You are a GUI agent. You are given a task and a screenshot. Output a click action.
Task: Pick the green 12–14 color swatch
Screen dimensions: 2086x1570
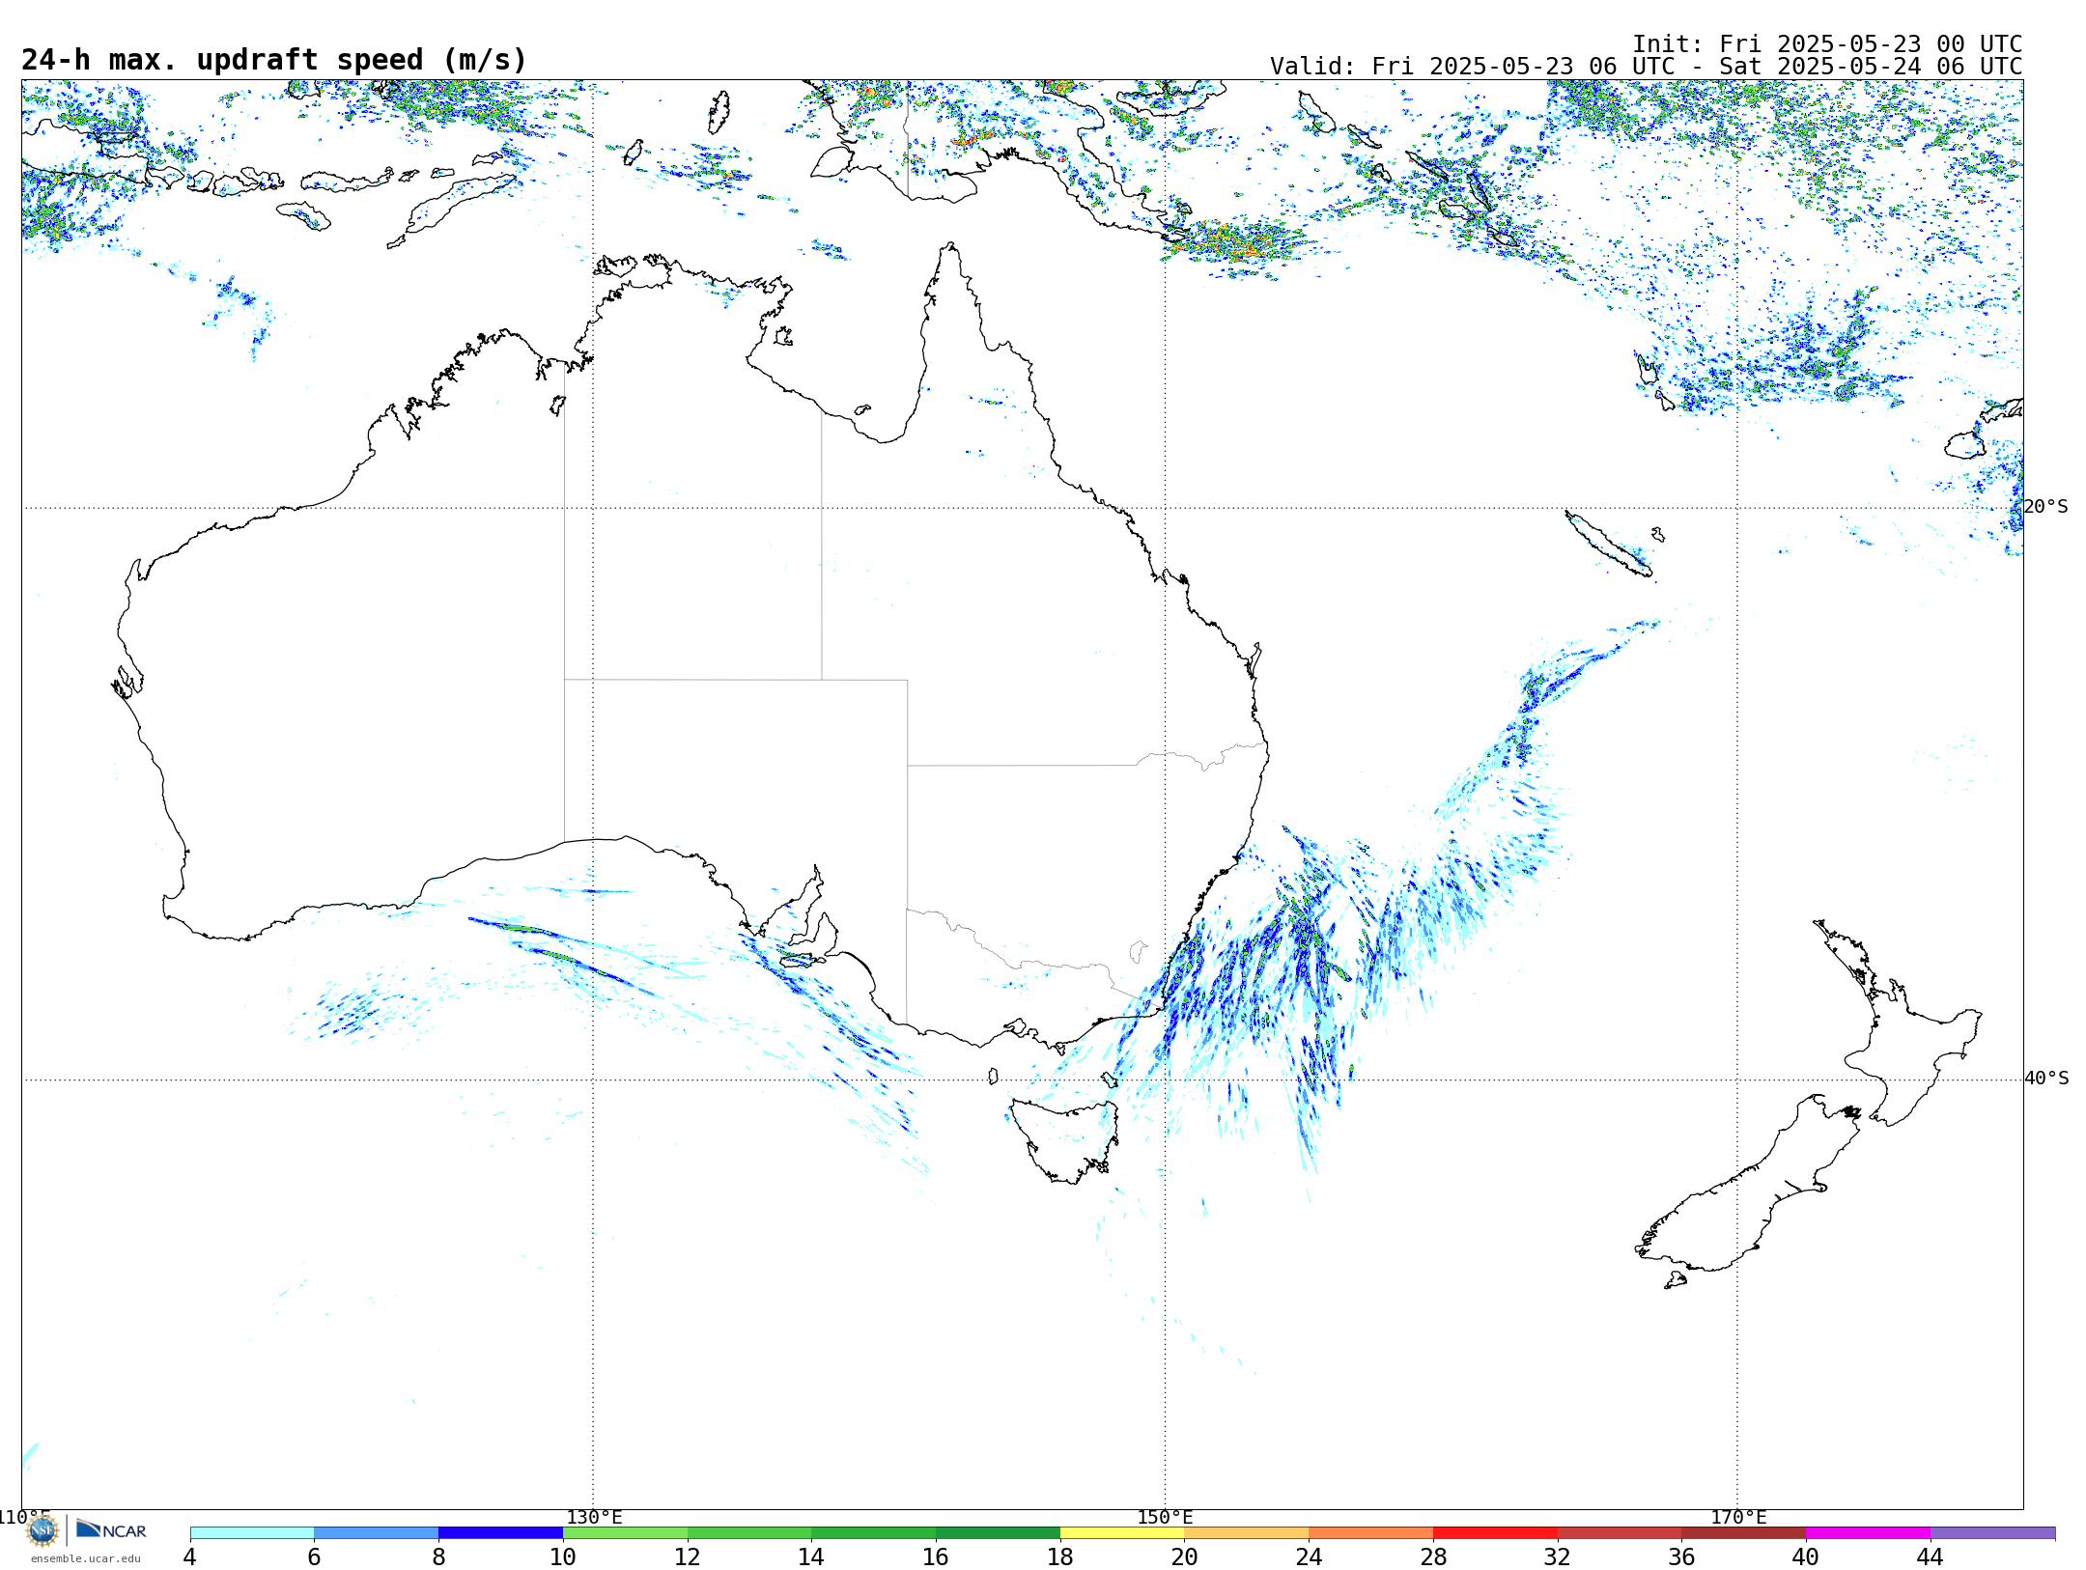click(749, 1533)
